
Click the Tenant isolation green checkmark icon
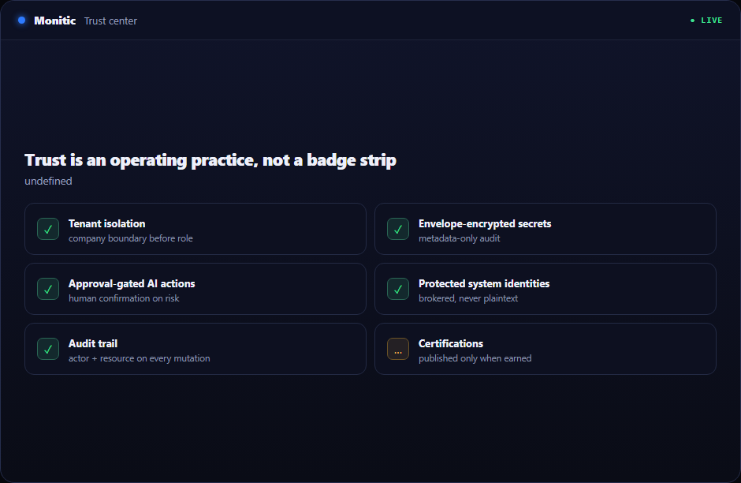tap(48, 229)
